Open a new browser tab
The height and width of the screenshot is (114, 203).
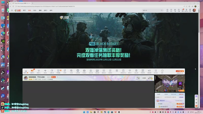click(33, 3)
